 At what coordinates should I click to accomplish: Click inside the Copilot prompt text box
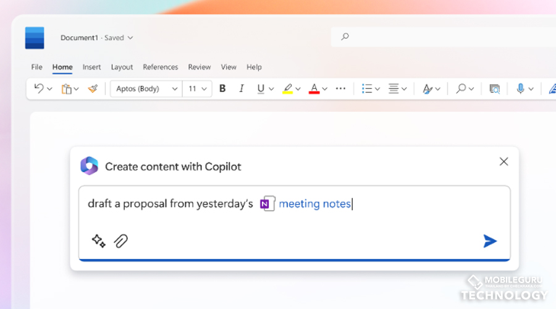point(294,222)
